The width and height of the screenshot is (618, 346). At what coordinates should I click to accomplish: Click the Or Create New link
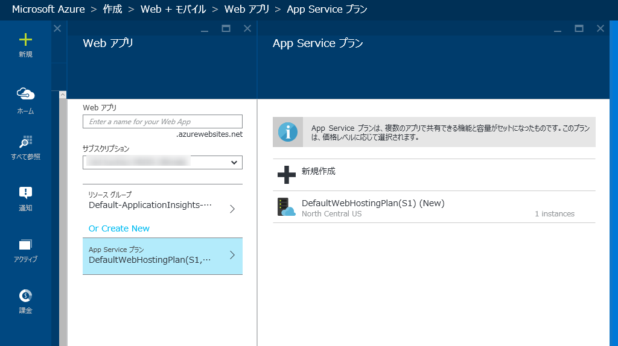119,228
